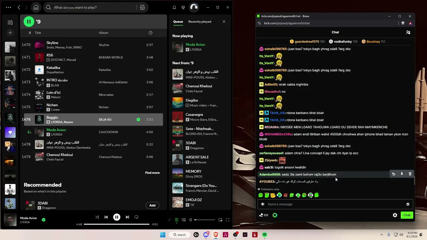Open Windows Start menu
The width and height of the screenshot is (427, 240).
(163, 235)
